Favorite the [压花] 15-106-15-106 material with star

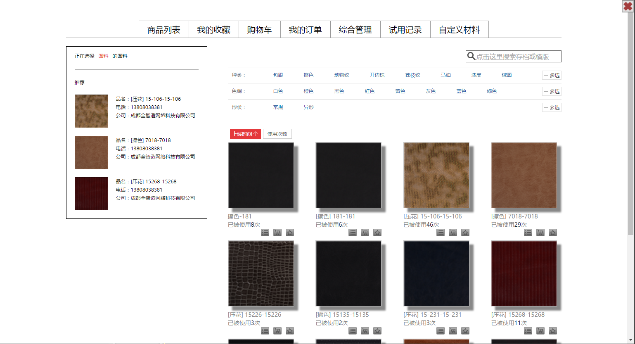pos(465,232)
